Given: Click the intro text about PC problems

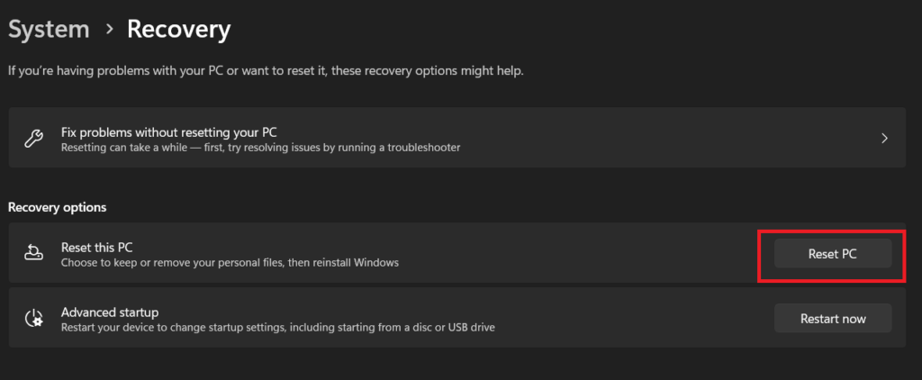Looking at the screenshot, I should (266, 70).
